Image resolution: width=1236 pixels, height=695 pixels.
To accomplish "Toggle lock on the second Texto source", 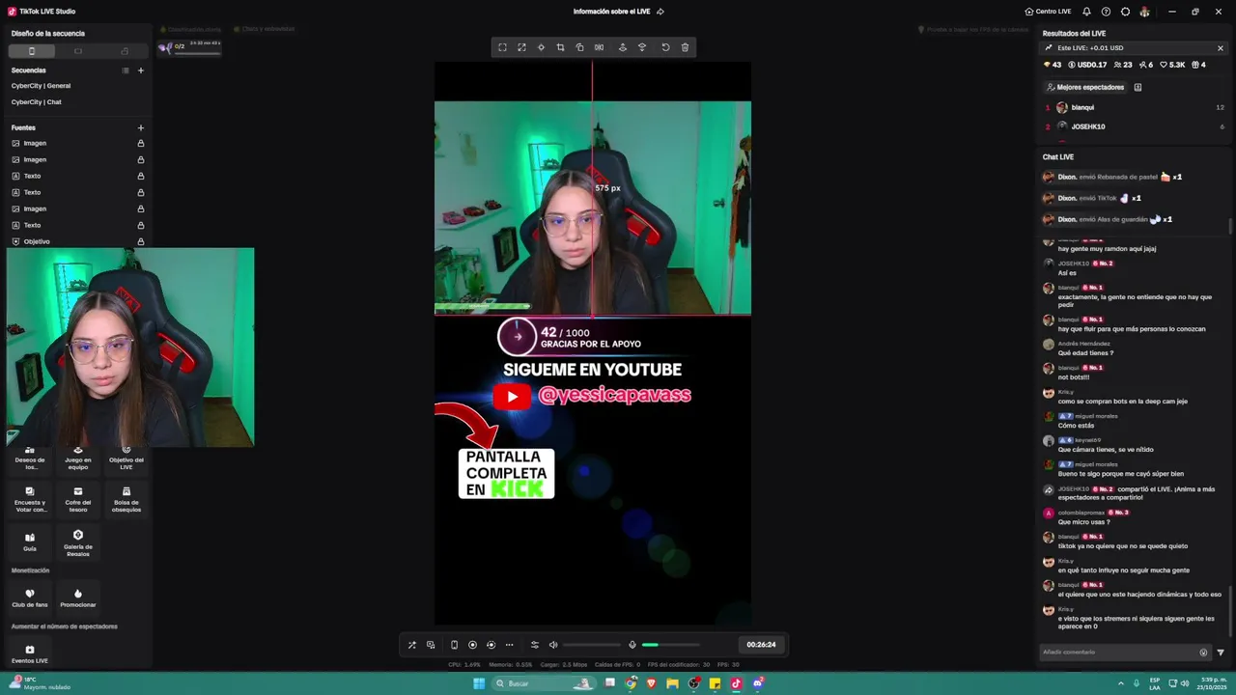I will click(x=141, y=193).
